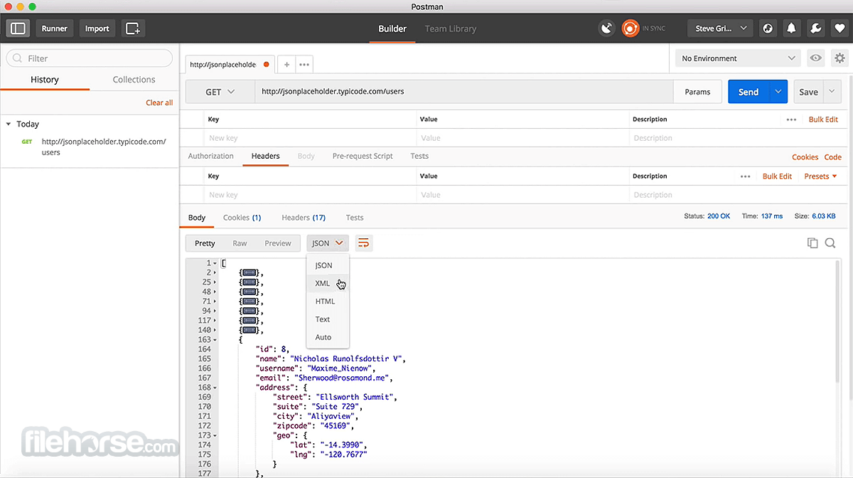Collapse JSON fold arrow at line 163

pos(215,340)
